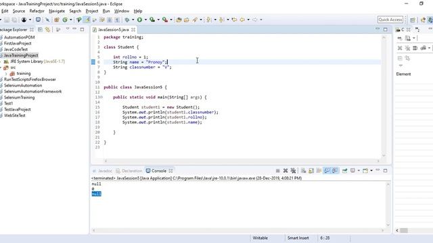Toggle the Mark Occurrences highlighted icon

click(87, 20)
